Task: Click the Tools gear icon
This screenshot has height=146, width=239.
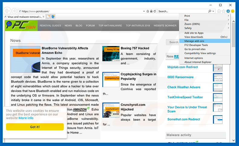Action: click(228, 11)
